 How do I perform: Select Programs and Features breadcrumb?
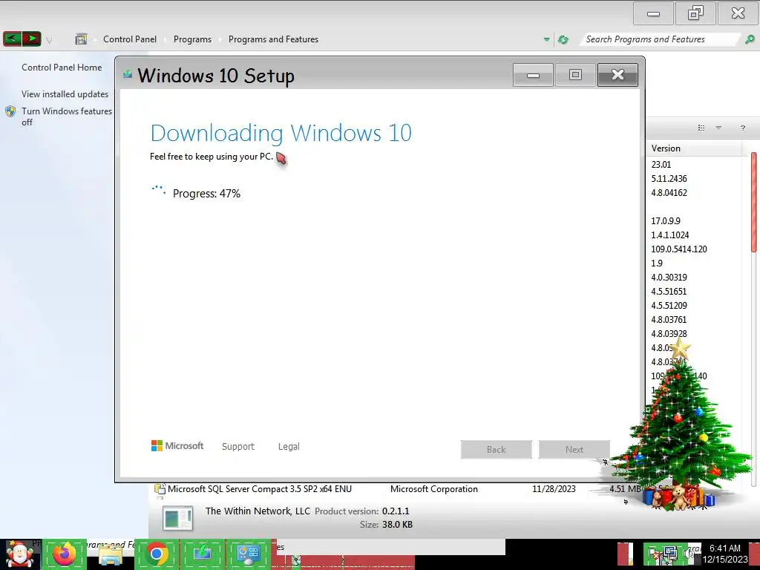pyautogui.click(x=273, y=39)
